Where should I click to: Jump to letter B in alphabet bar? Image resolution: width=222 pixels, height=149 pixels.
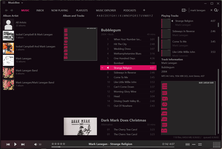pyautogui.click(x=102, y=16)
